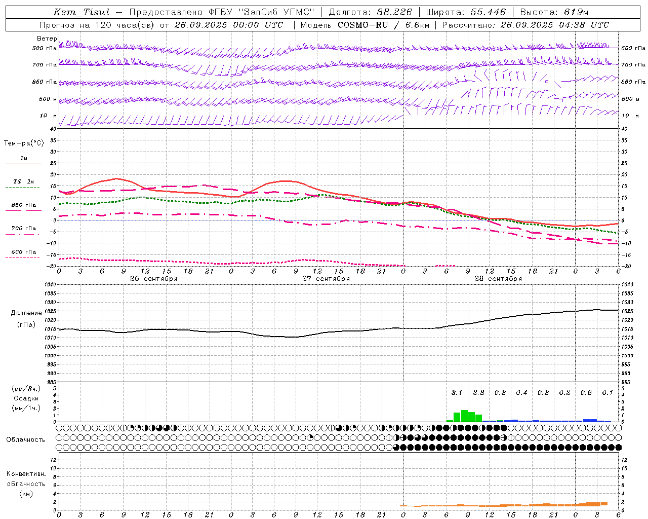Select the left 500 гПа wind level label
The height and width of the screenshot is (519, 648).
45,49
